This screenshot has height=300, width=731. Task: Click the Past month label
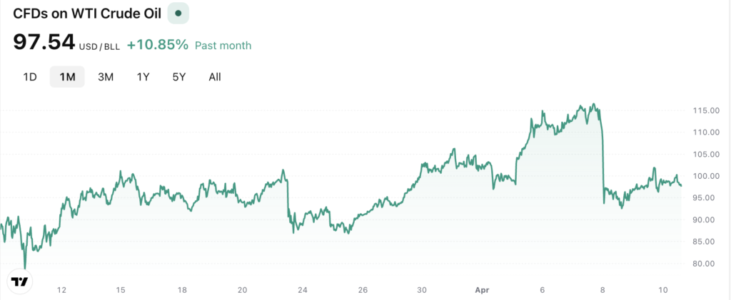pyautogui.click(x=223, y=46)
